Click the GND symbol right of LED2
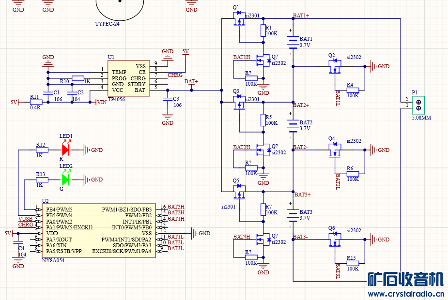This screenshot has height=300, width=448. pos(93,180)
